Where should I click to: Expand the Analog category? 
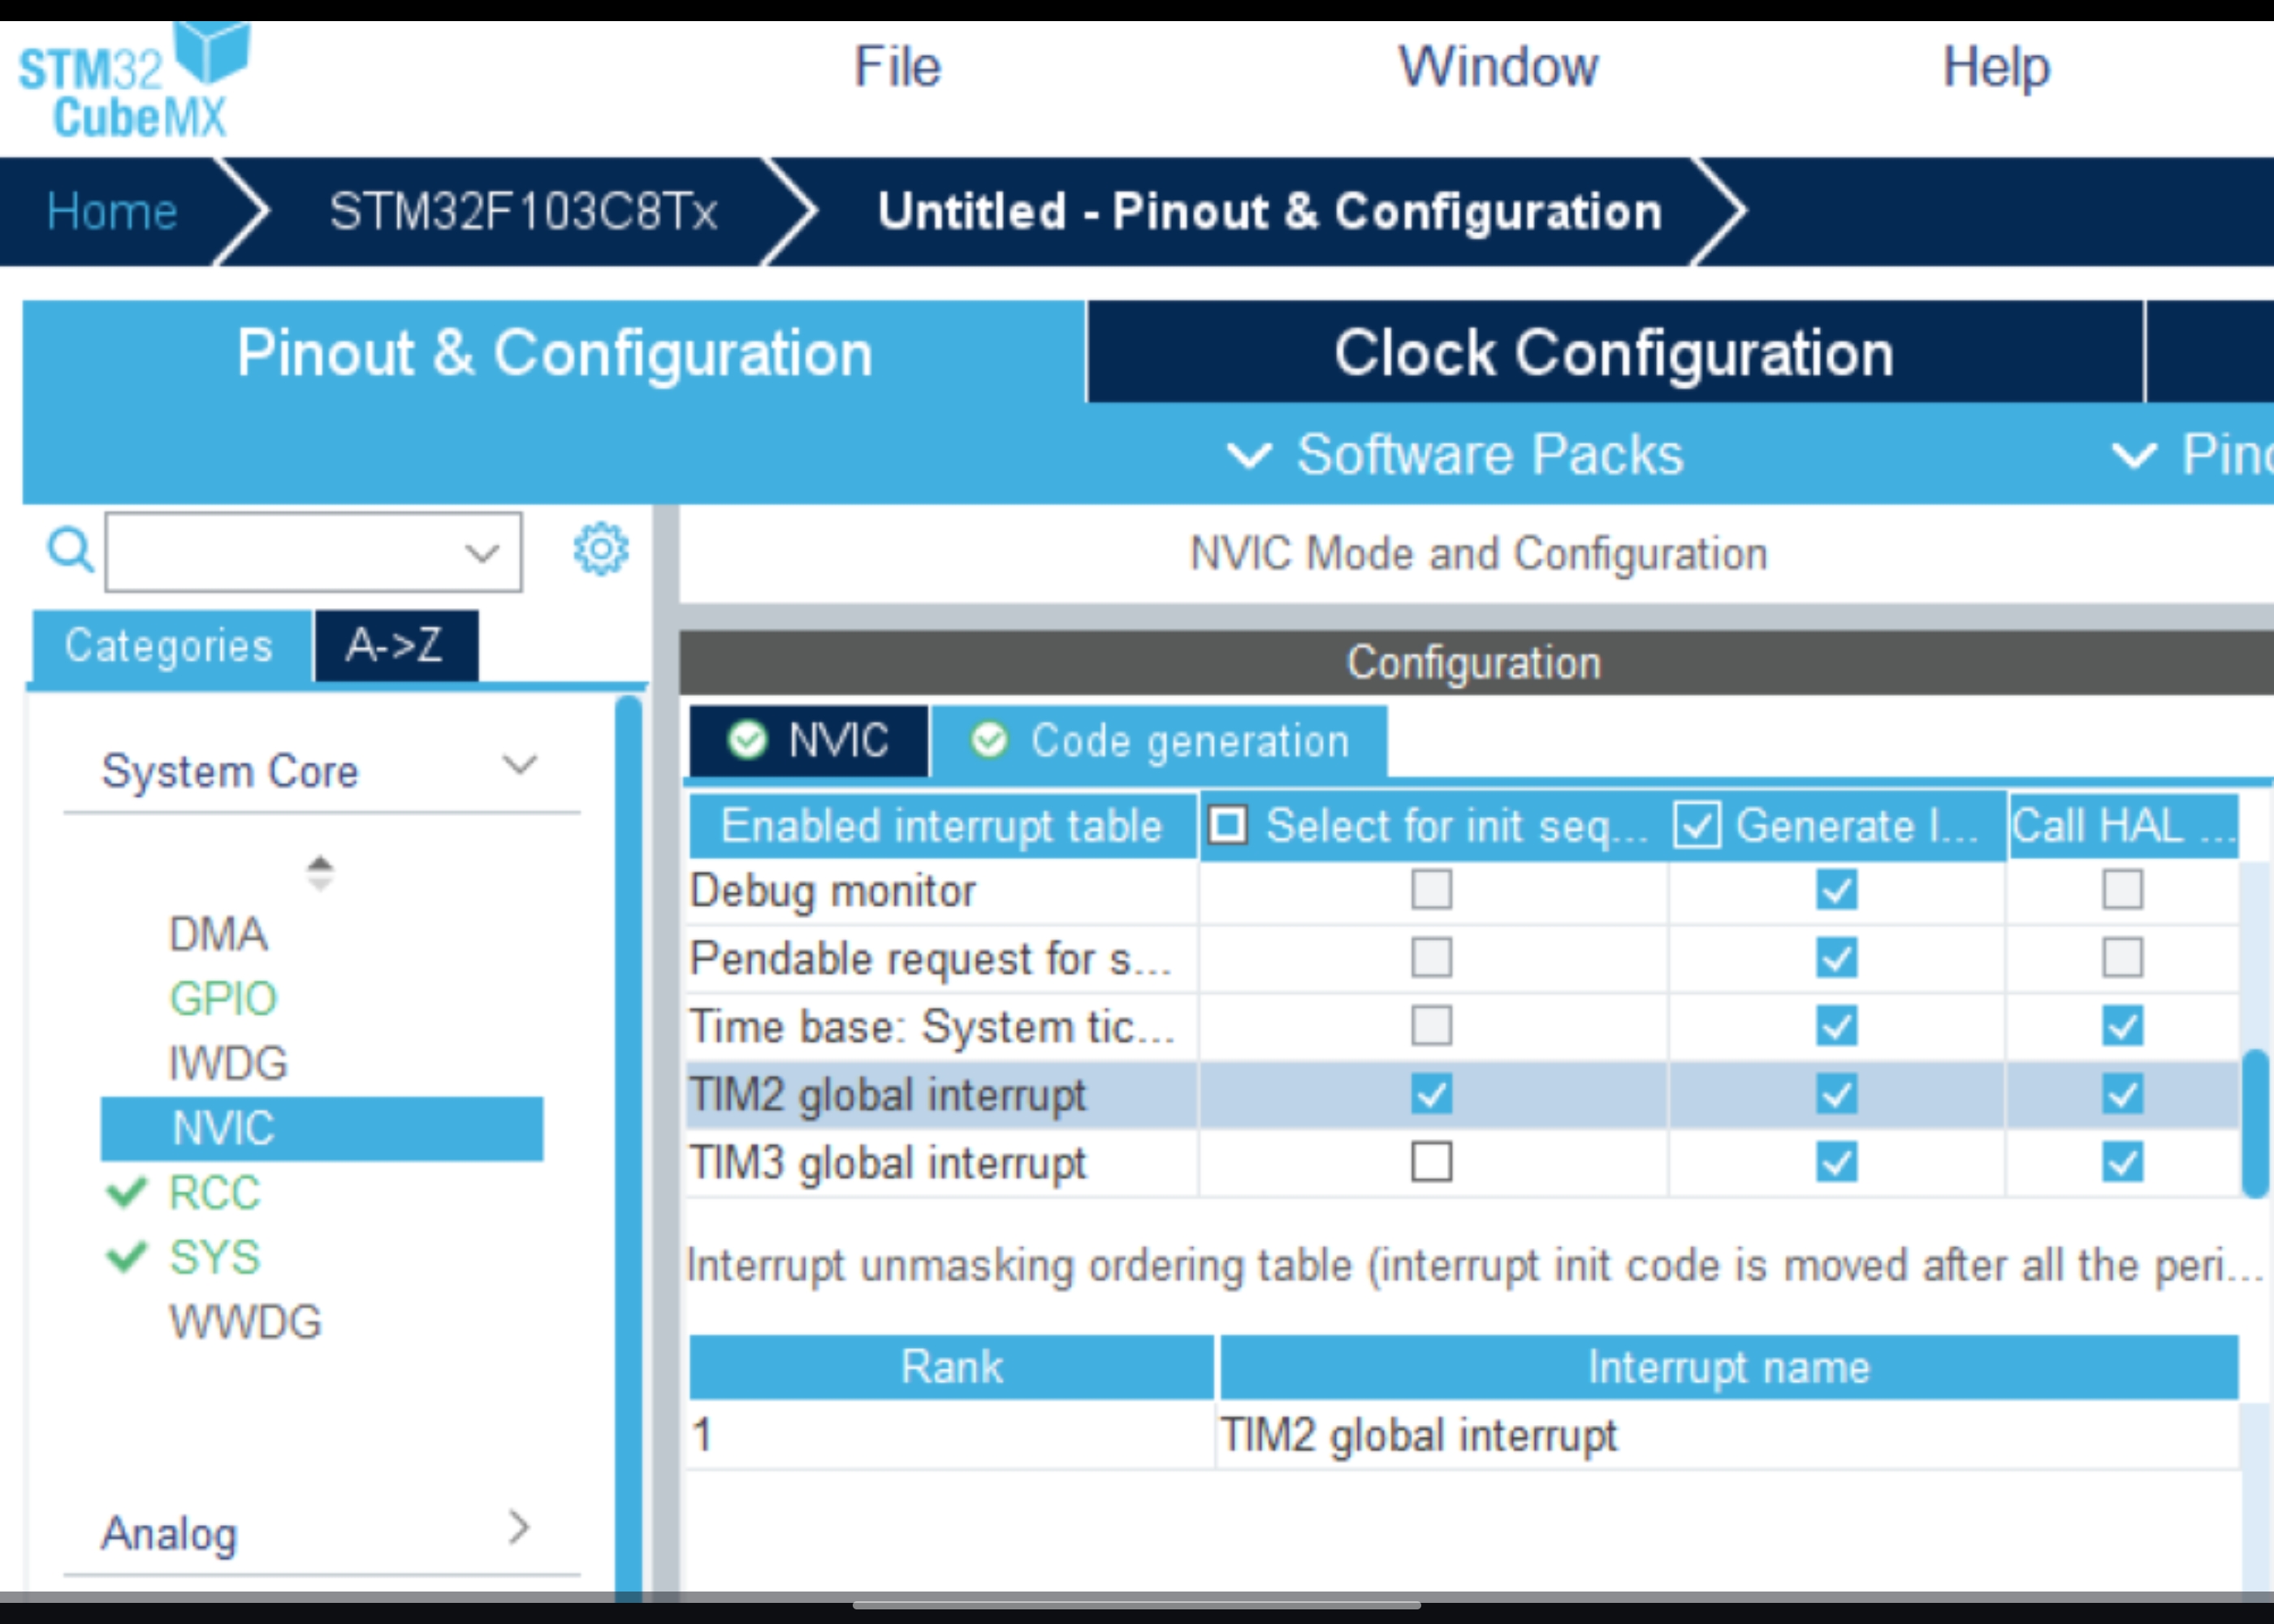point(518,1527)
